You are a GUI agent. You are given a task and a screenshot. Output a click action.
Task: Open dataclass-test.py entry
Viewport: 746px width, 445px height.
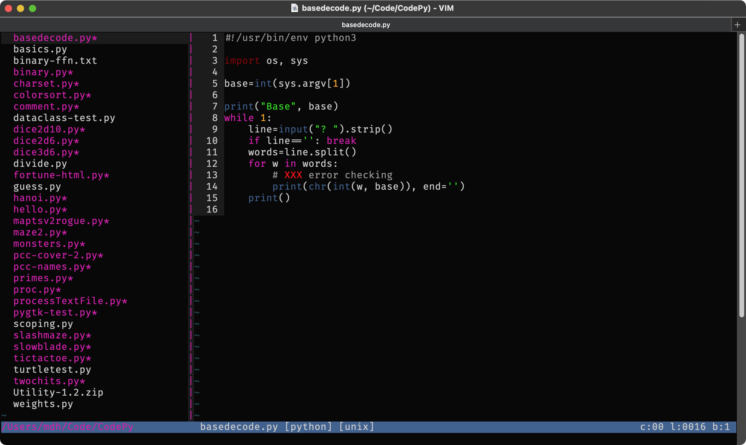pos(64,118)
